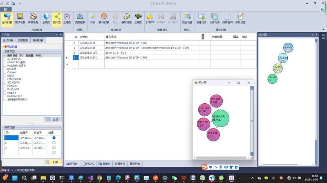The width and height of the screenshot is (327, 183).
Task: Open Chrome from the taskbar
Action: [x=99, y=178]
